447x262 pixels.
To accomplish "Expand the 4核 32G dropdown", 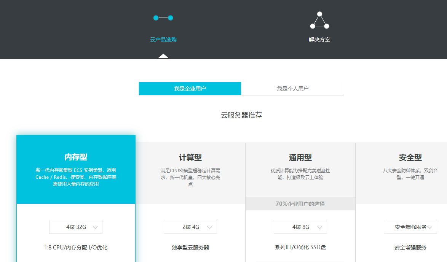I will [x=76, y=227].
